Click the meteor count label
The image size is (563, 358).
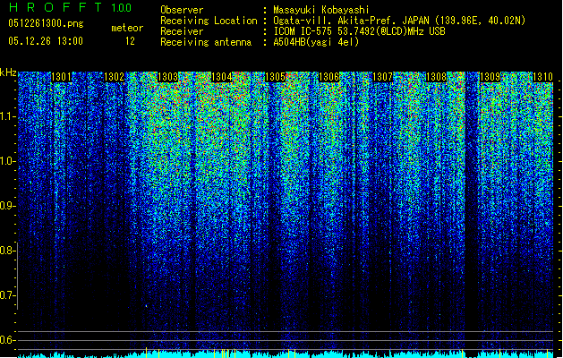pos(127,28)
